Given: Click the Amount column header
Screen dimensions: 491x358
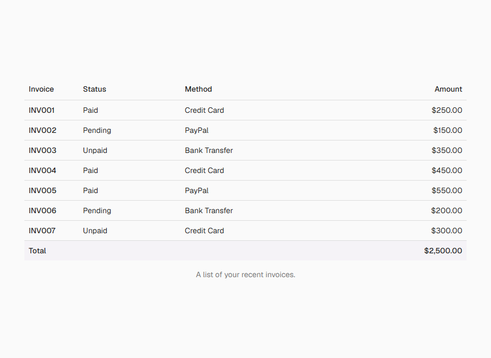Looking at the screenshot, I should [448, 90].
